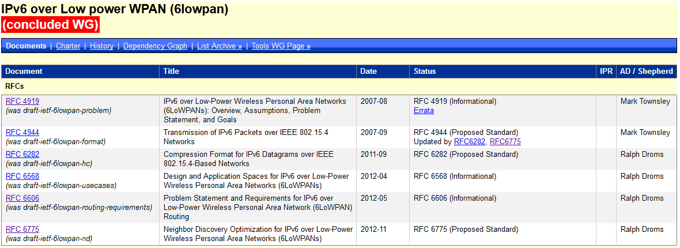
Task: Open the Dependency Graph tab
Action: (155, 46)
